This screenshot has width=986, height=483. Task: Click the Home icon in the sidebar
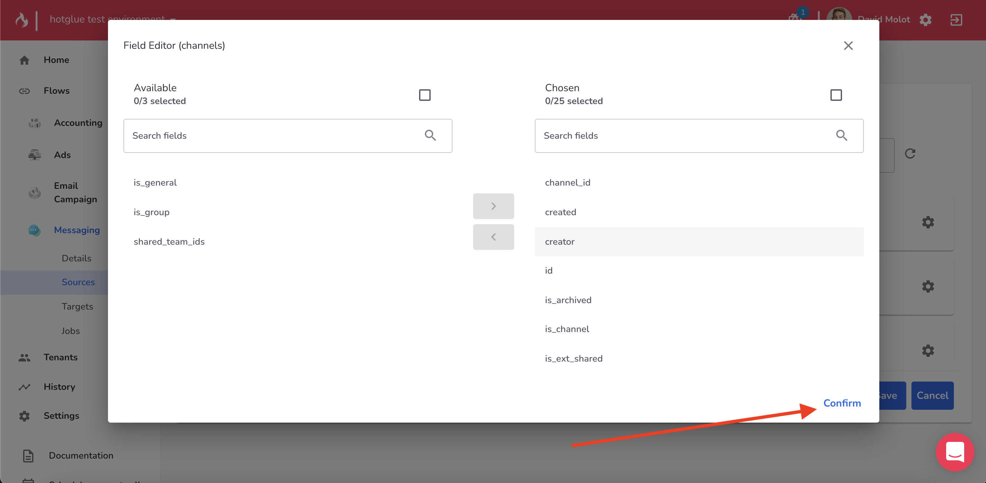coord(24,60)
